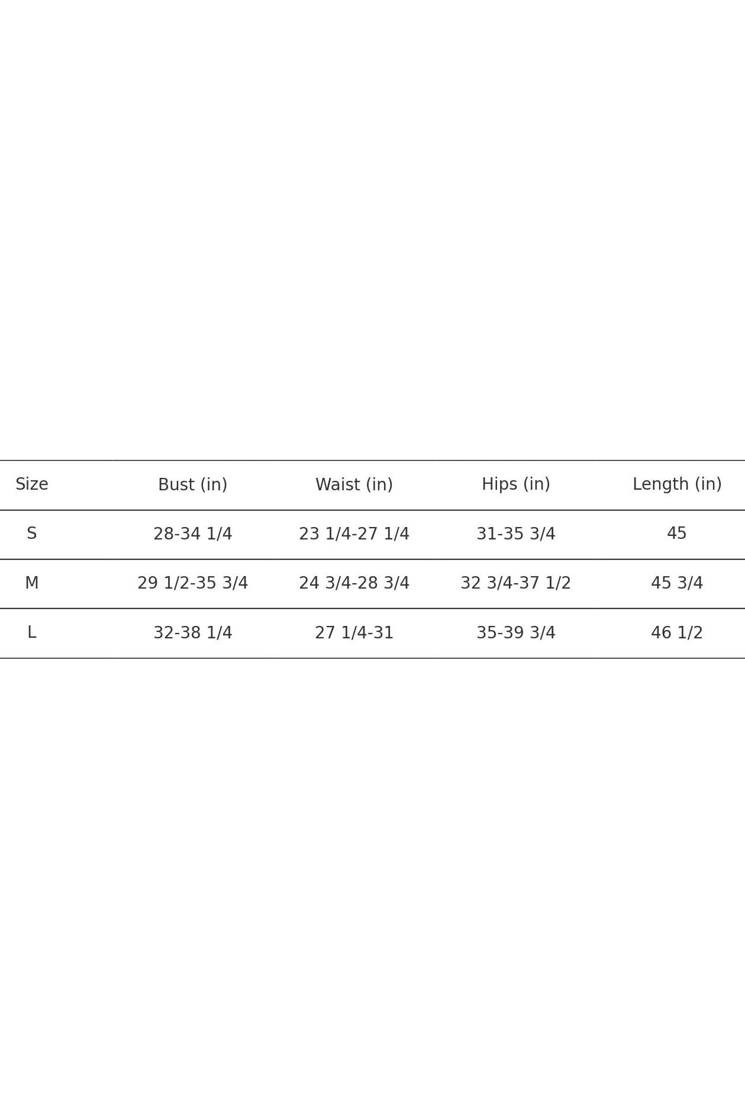The image size is (745, 1118).
Task: Select the S size row label
Action: point(32,534)
